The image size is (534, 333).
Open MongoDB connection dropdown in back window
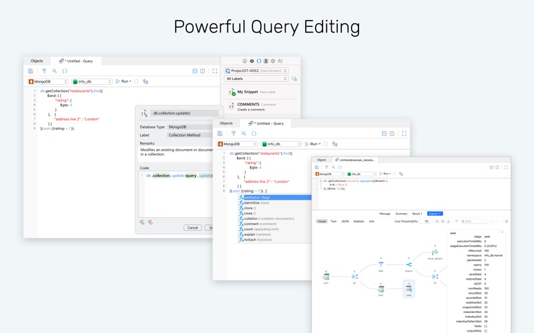coord(48,81)
